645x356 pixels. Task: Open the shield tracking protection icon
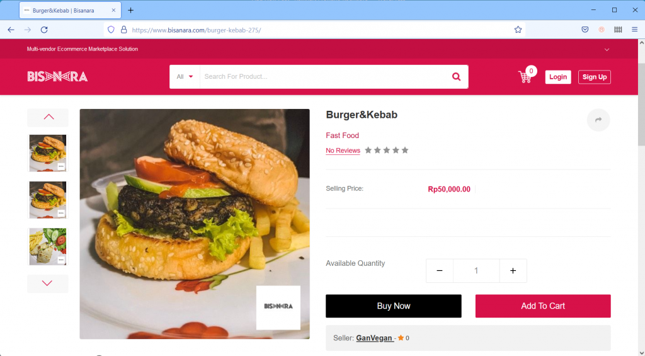click(x=111, y=30)
